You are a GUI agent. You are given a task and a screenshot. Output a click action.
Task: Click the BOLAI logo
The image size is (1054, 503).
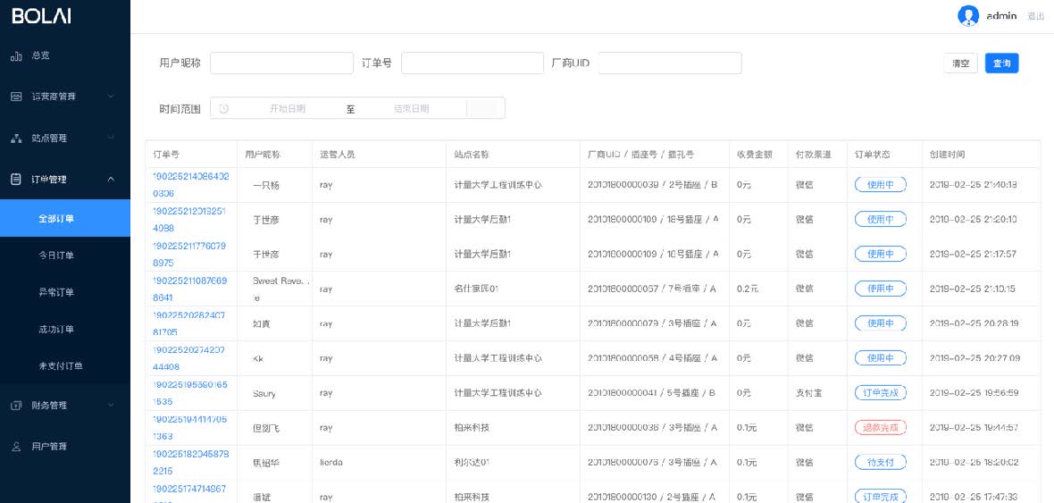pos(40,16)
